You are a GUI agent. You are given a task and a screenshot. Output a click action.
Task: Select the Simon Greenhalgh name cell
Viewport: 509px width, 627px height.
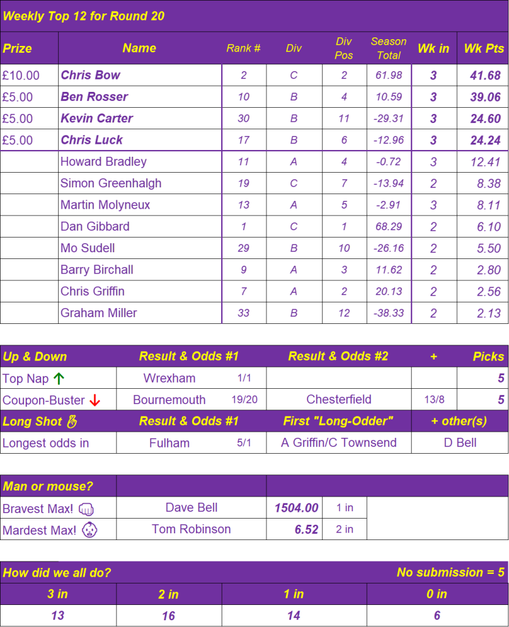pos(140,183)
